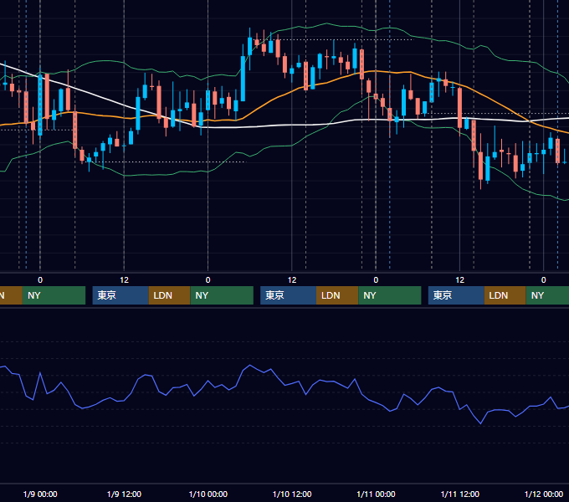
Task: Select the lower green Bollinger band line
Action: (x=276, y=146)
